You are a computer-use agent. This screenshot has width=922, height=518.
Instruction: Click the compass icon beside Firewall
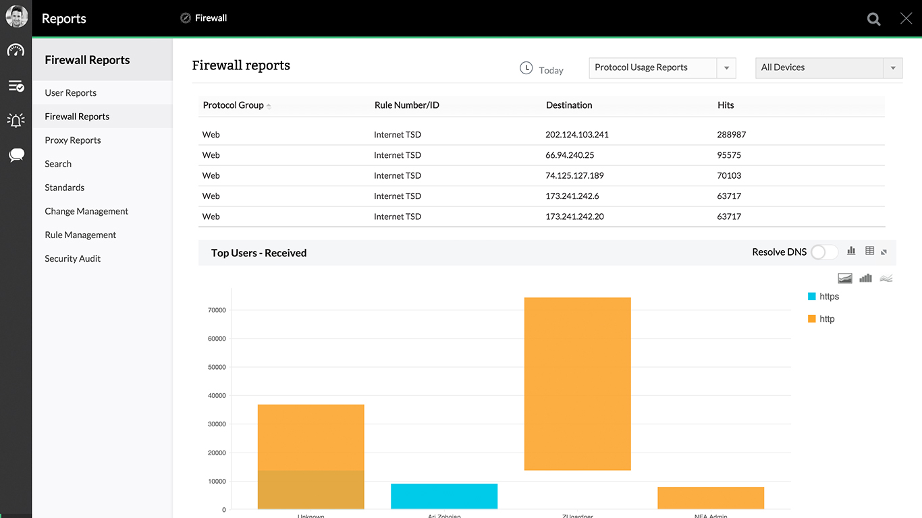[x=186, y=18]
